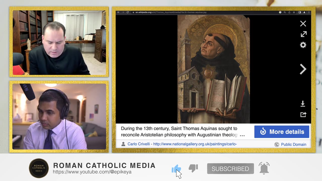Click the public domain symbol icon
322x181 pixels.
(277, 144)
